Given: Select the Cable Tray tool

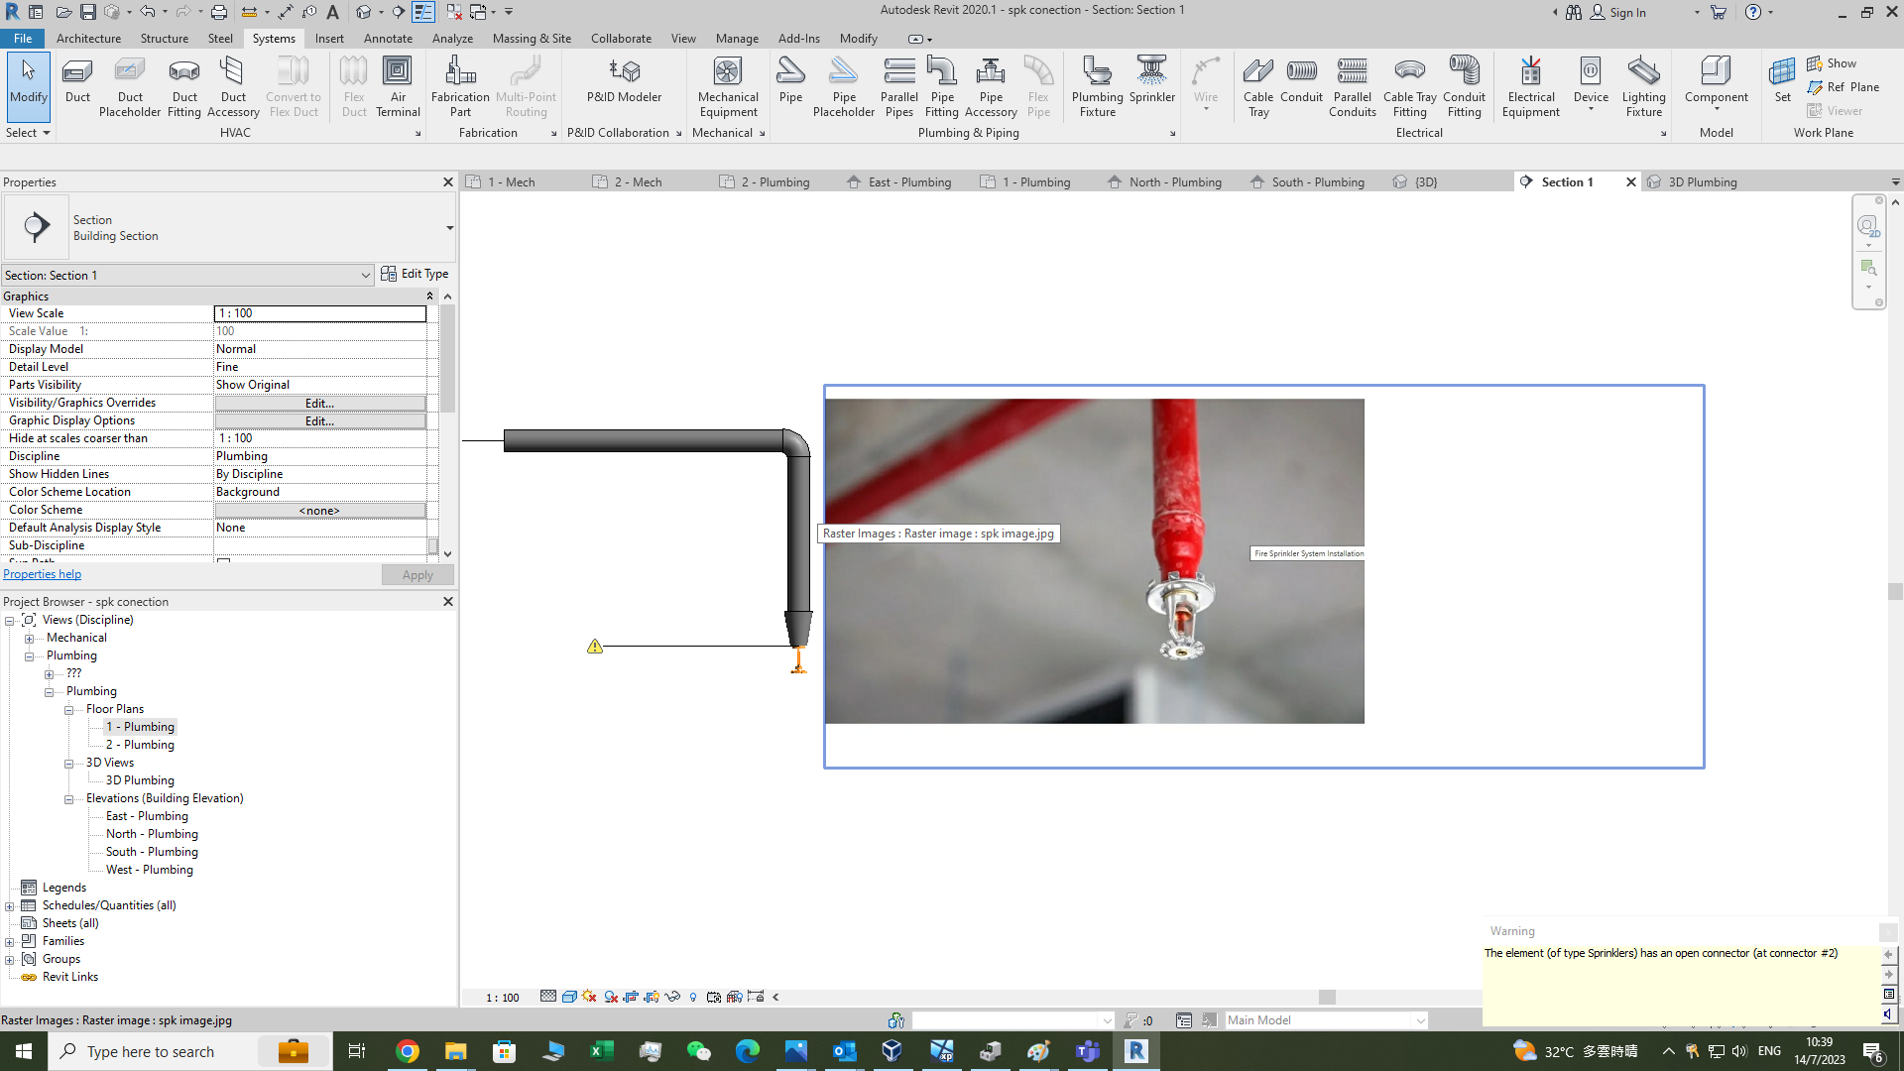Looking at the screenshot, I should tap(1257, 84).
